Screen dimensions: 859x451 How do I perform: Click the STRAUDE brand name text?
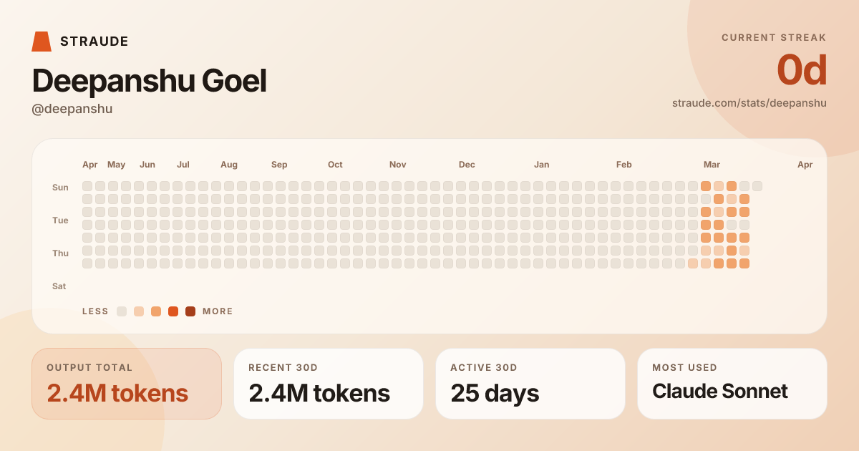pyautogui.click(x=94, y=42)
